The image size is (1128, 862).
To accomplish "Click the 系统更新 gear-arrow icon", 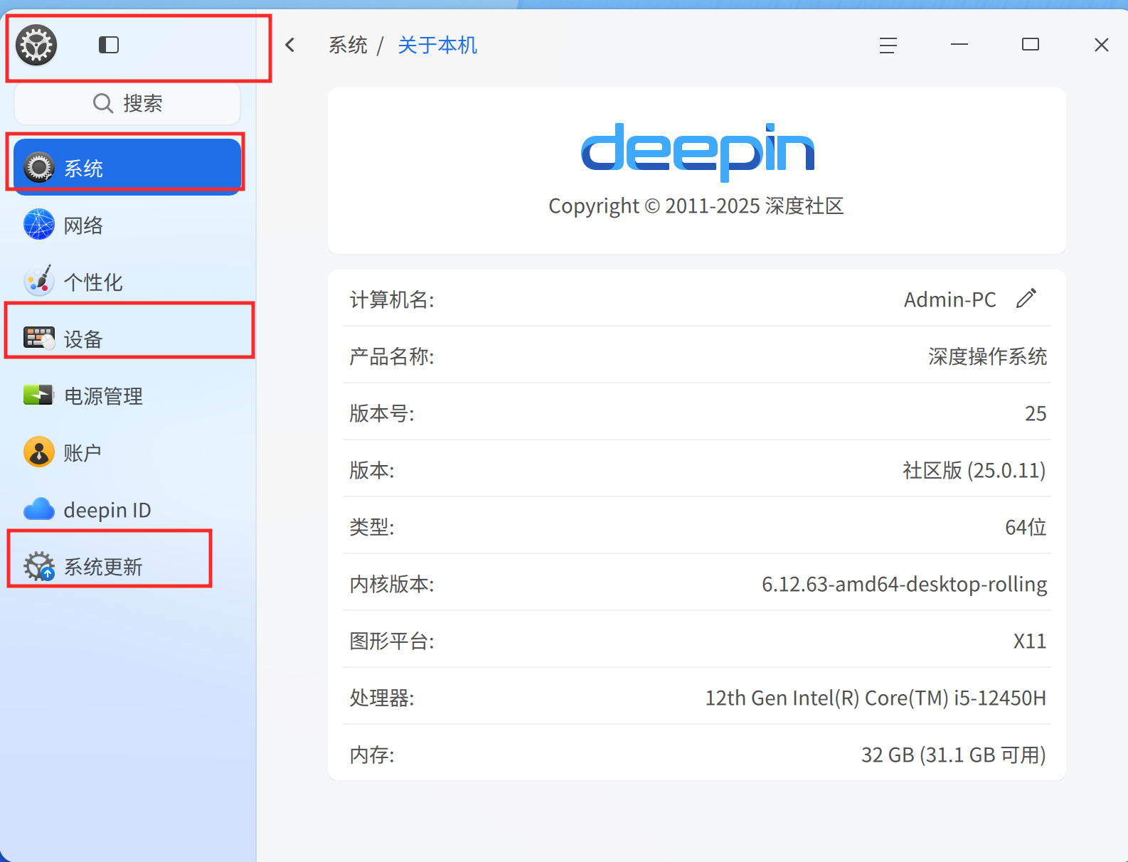I will tap(39, 566).
